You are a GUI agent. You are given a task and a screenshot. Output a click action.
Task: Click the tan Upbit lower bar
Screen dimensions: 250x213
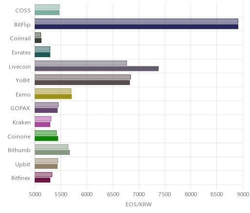coord(46,167)
